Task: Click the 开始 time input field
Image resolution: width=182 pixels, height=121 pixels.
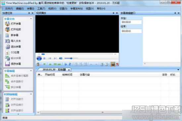Action: click(131, 22)
